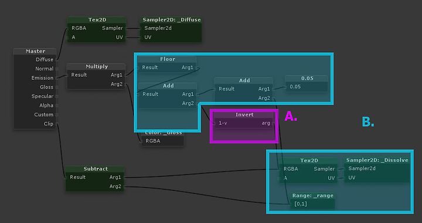Click the Clip input on Master node
422x223 pixels.
(x=49, y=124)
